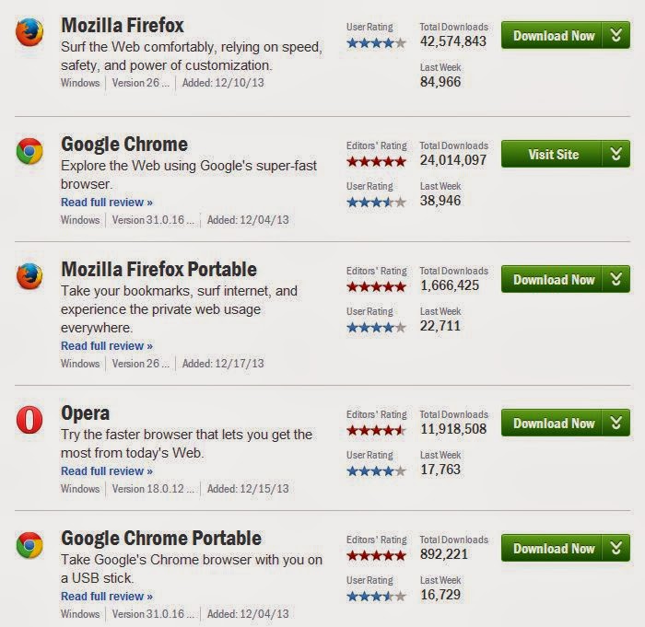Click Opera's blue user rating stars
The width and height of the screenshot is (645, 627).
click(x=376, y=470)
